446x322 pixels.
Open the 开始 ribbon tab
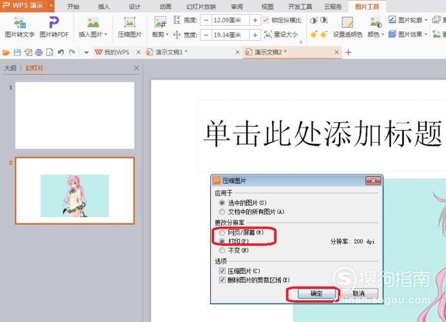73,6
